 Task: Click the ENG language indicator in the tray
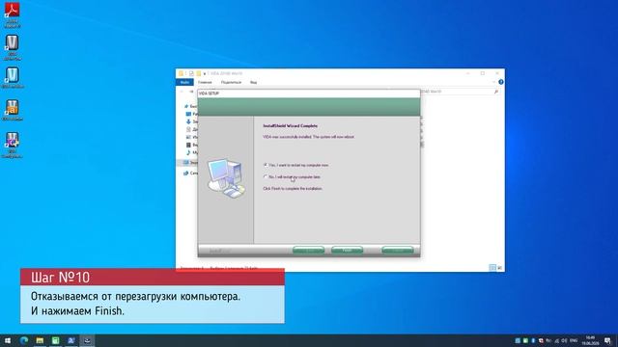[x=574, y=340]
